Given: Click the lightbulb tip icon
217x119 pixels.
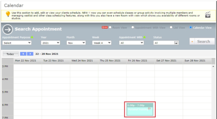Looking at the screenshot, I should click(x=8, y=14).
